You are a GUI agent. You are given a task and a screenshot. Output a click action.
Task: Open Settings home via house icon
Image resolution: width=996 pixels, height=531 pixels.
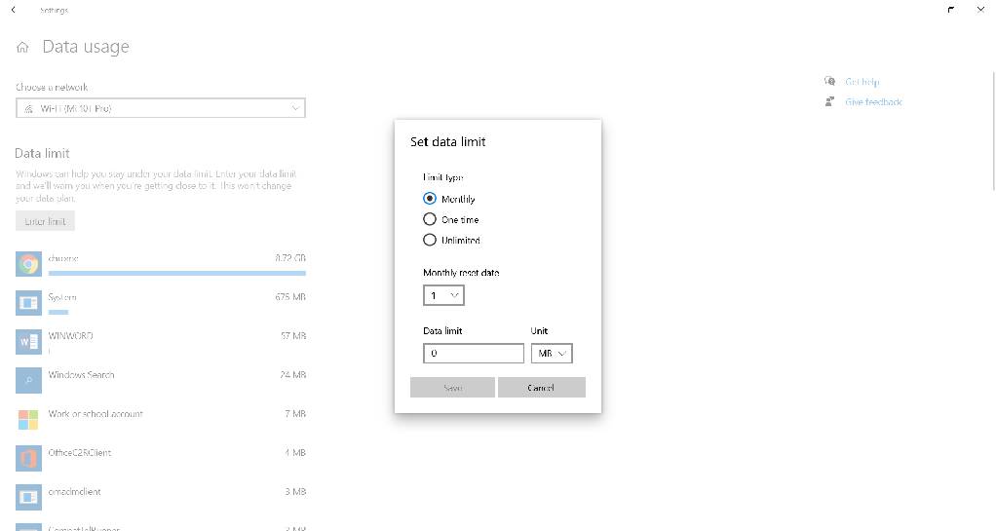(22, 47)
